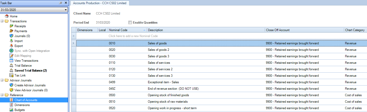
Task: Open the Accounts Production - CCH CS02 Limited tab
Action: pos(100,3)
